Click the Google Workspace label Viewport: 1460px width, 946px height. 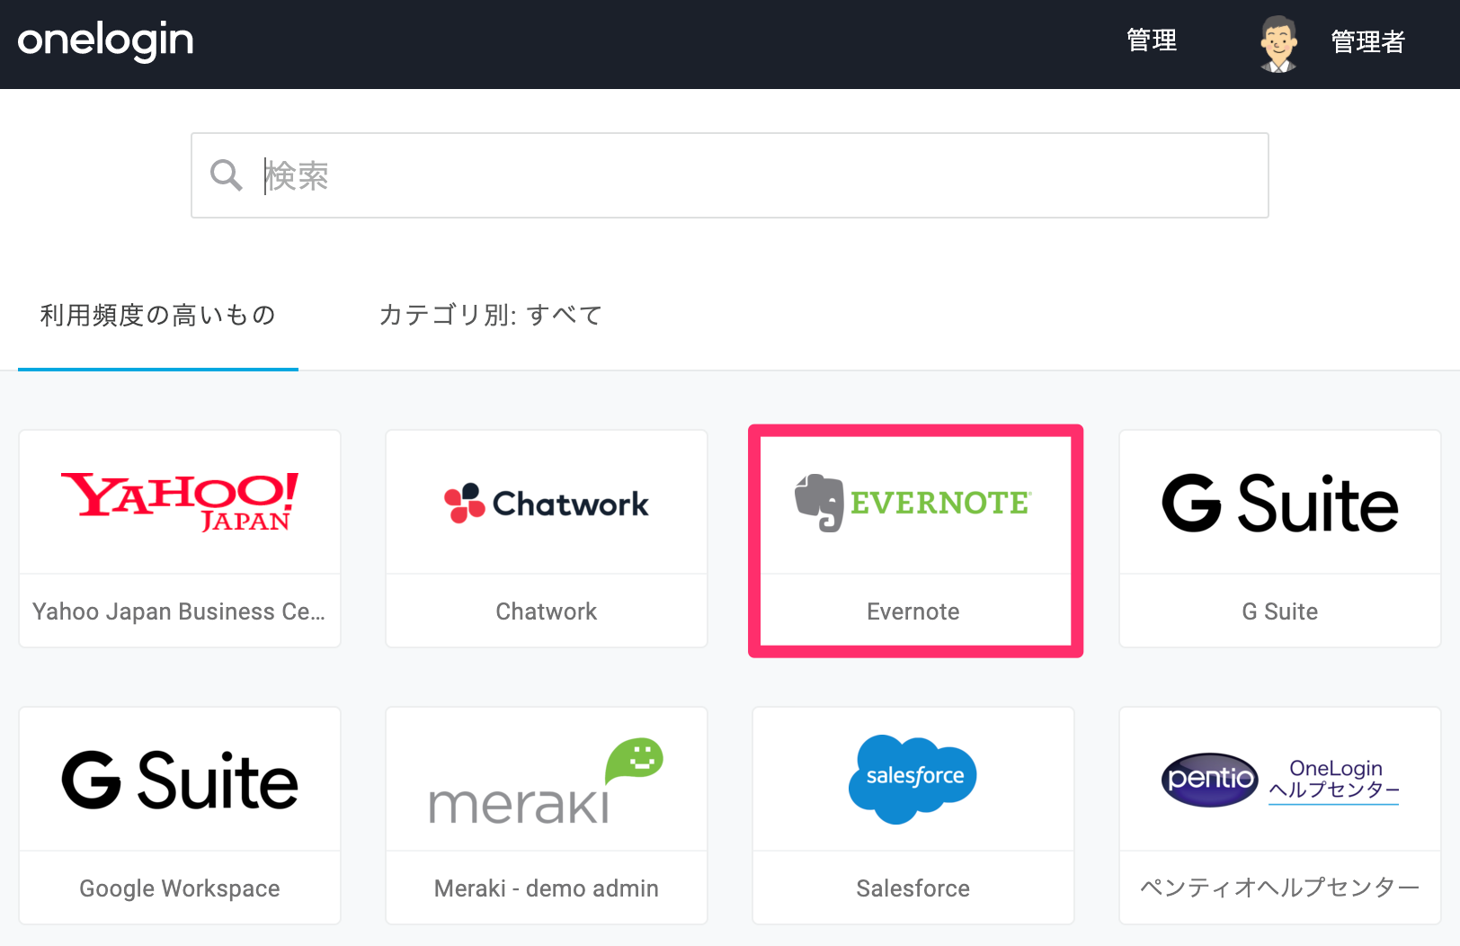(x=180, y=888)
